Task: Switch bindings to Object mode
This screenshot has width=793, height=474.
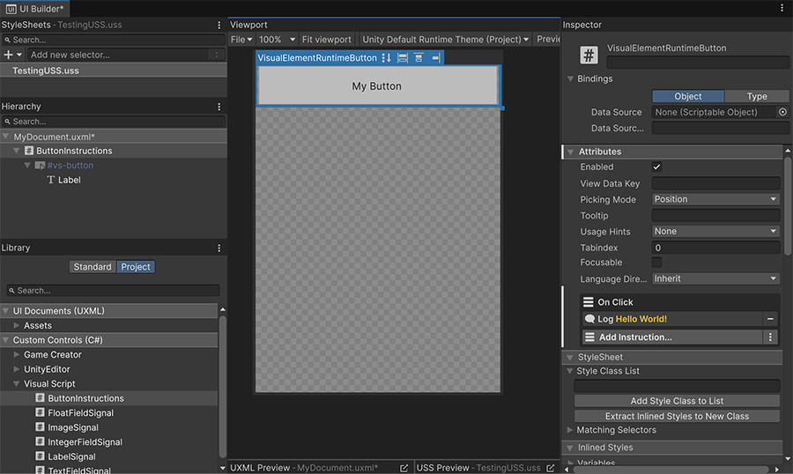Action: point(688,96)
